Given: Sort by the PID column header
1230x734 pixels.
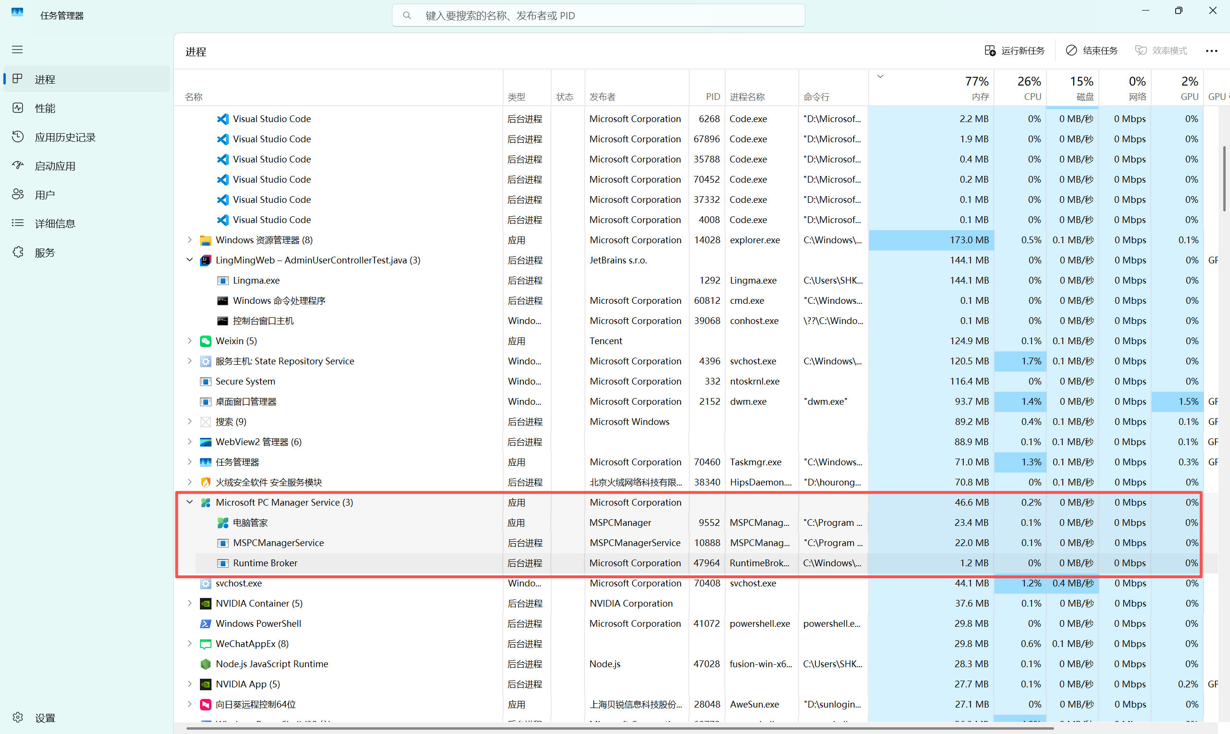Looking at the screenshot, I should click(707, 88).
